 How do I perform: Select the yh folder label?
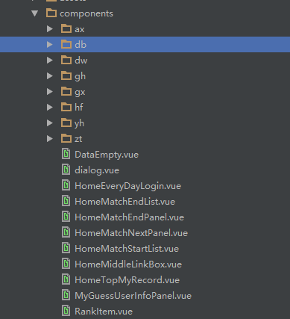pyautogui.click(x=79, y=123)
